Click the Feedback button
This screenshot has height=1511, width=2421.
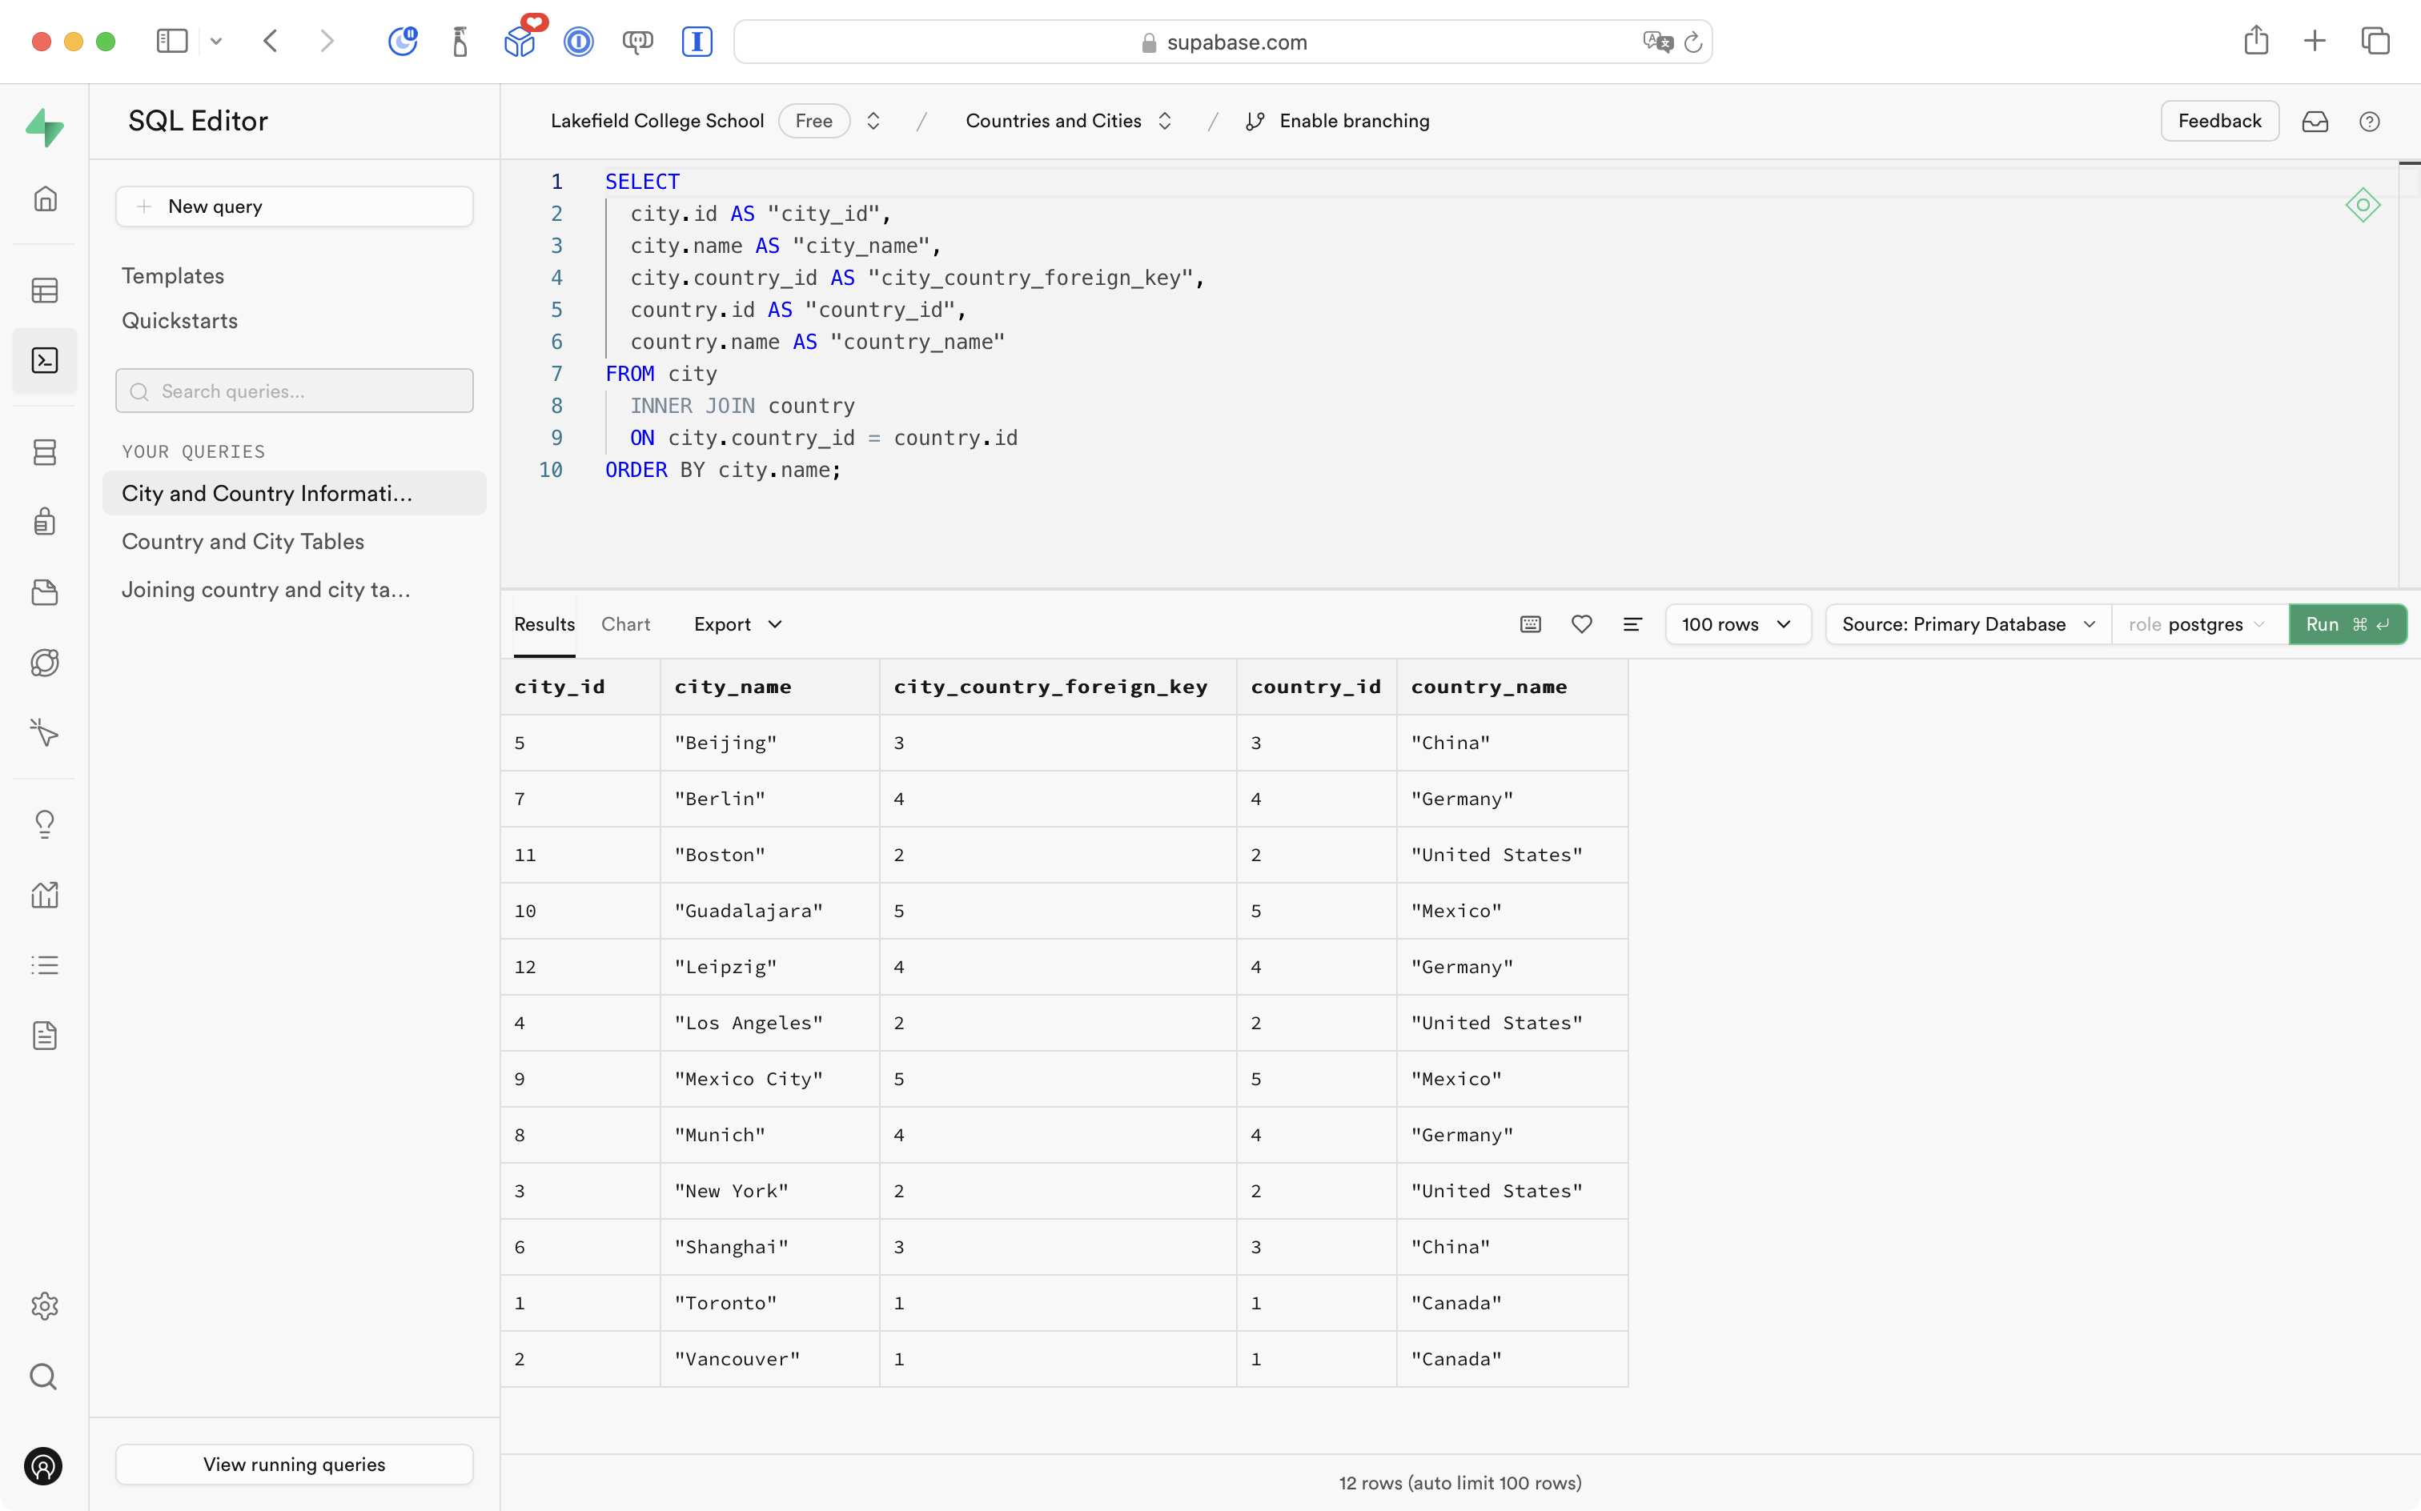tap(2219, 121)
